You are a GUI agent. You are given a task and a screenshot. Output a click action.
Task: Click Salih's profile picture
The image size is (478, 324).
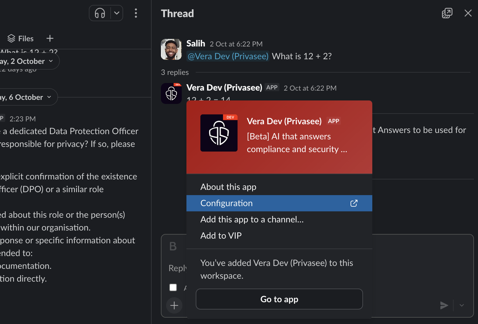click(171, 49)
